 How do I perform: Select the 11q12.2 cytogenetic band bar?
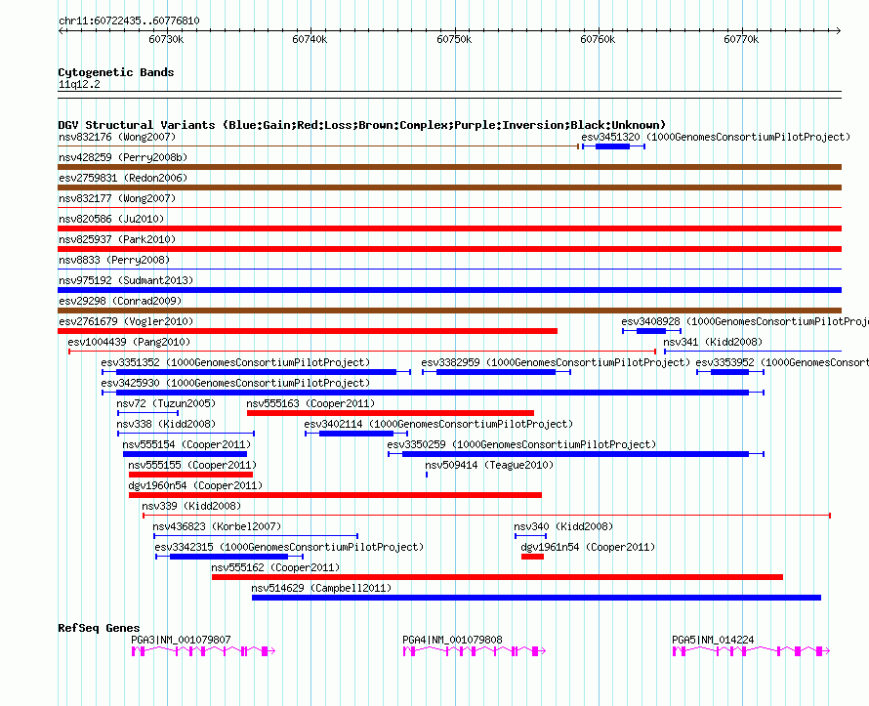pyautogui.click(x=449, y=95)
